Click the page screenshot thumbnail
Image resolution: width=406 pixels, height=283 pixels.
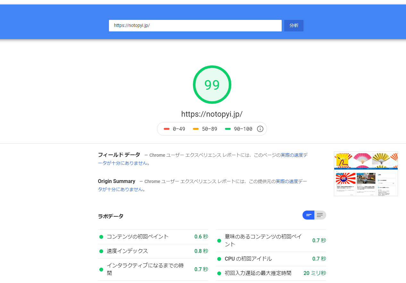(x=366, y=173)
